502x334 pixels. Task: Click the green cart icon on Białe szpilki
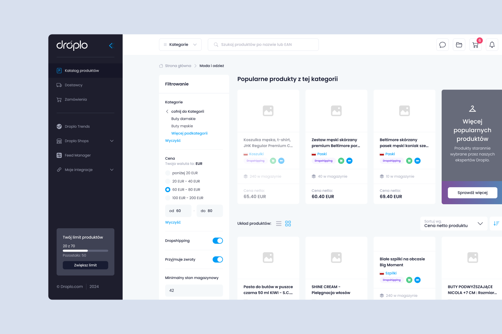tap(409, 280)
